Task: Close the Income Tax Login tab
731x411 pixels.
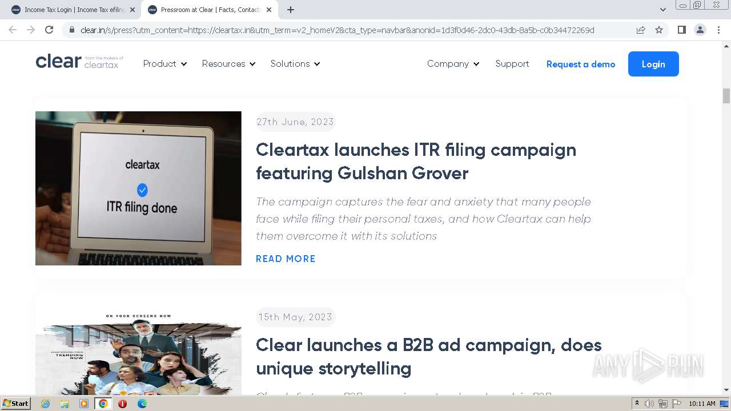Action: coord(132,10)
